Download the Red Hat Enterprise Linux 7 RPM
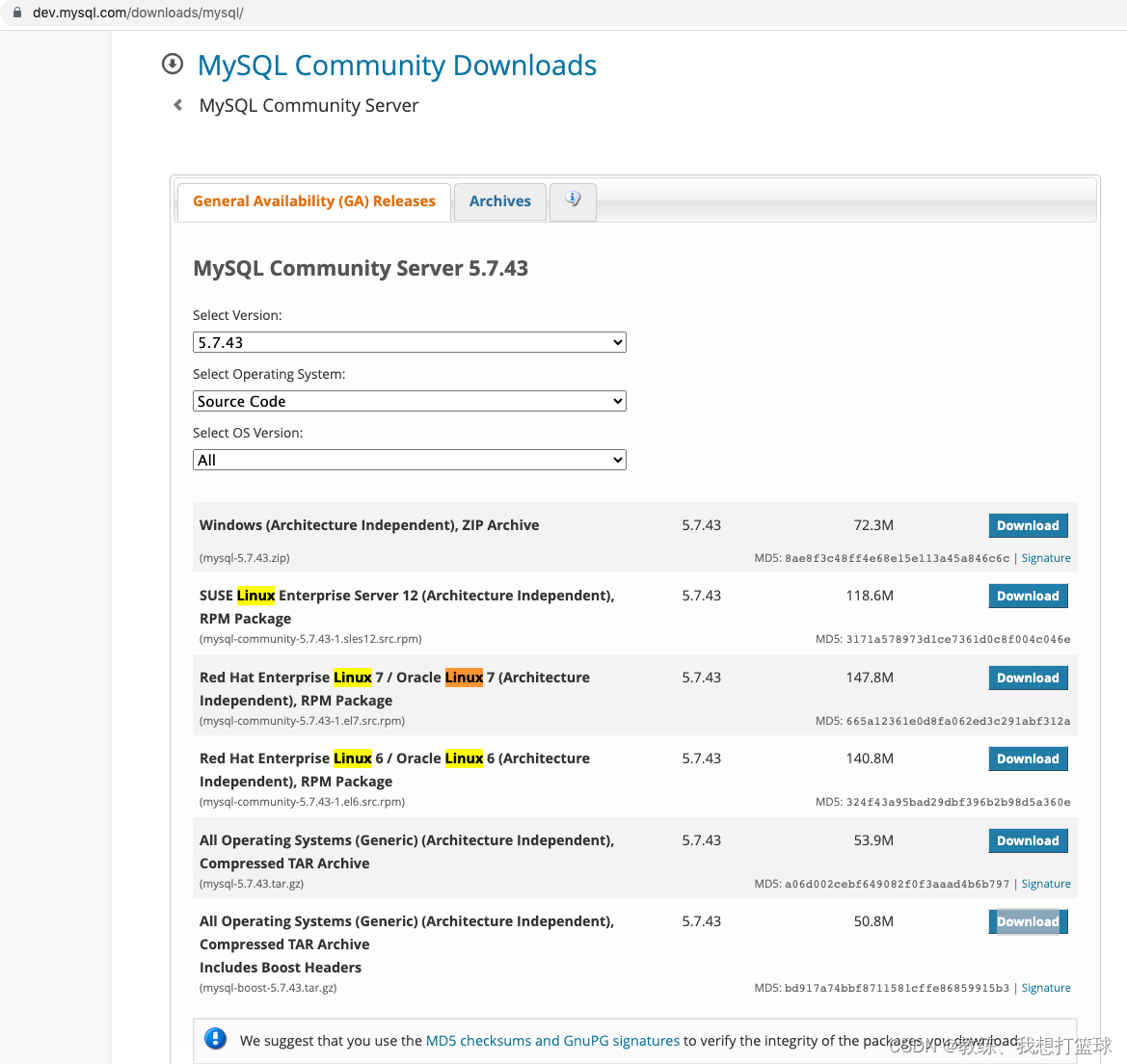This screenshot has width=1127, height=1064. [x=1028, y=678]
